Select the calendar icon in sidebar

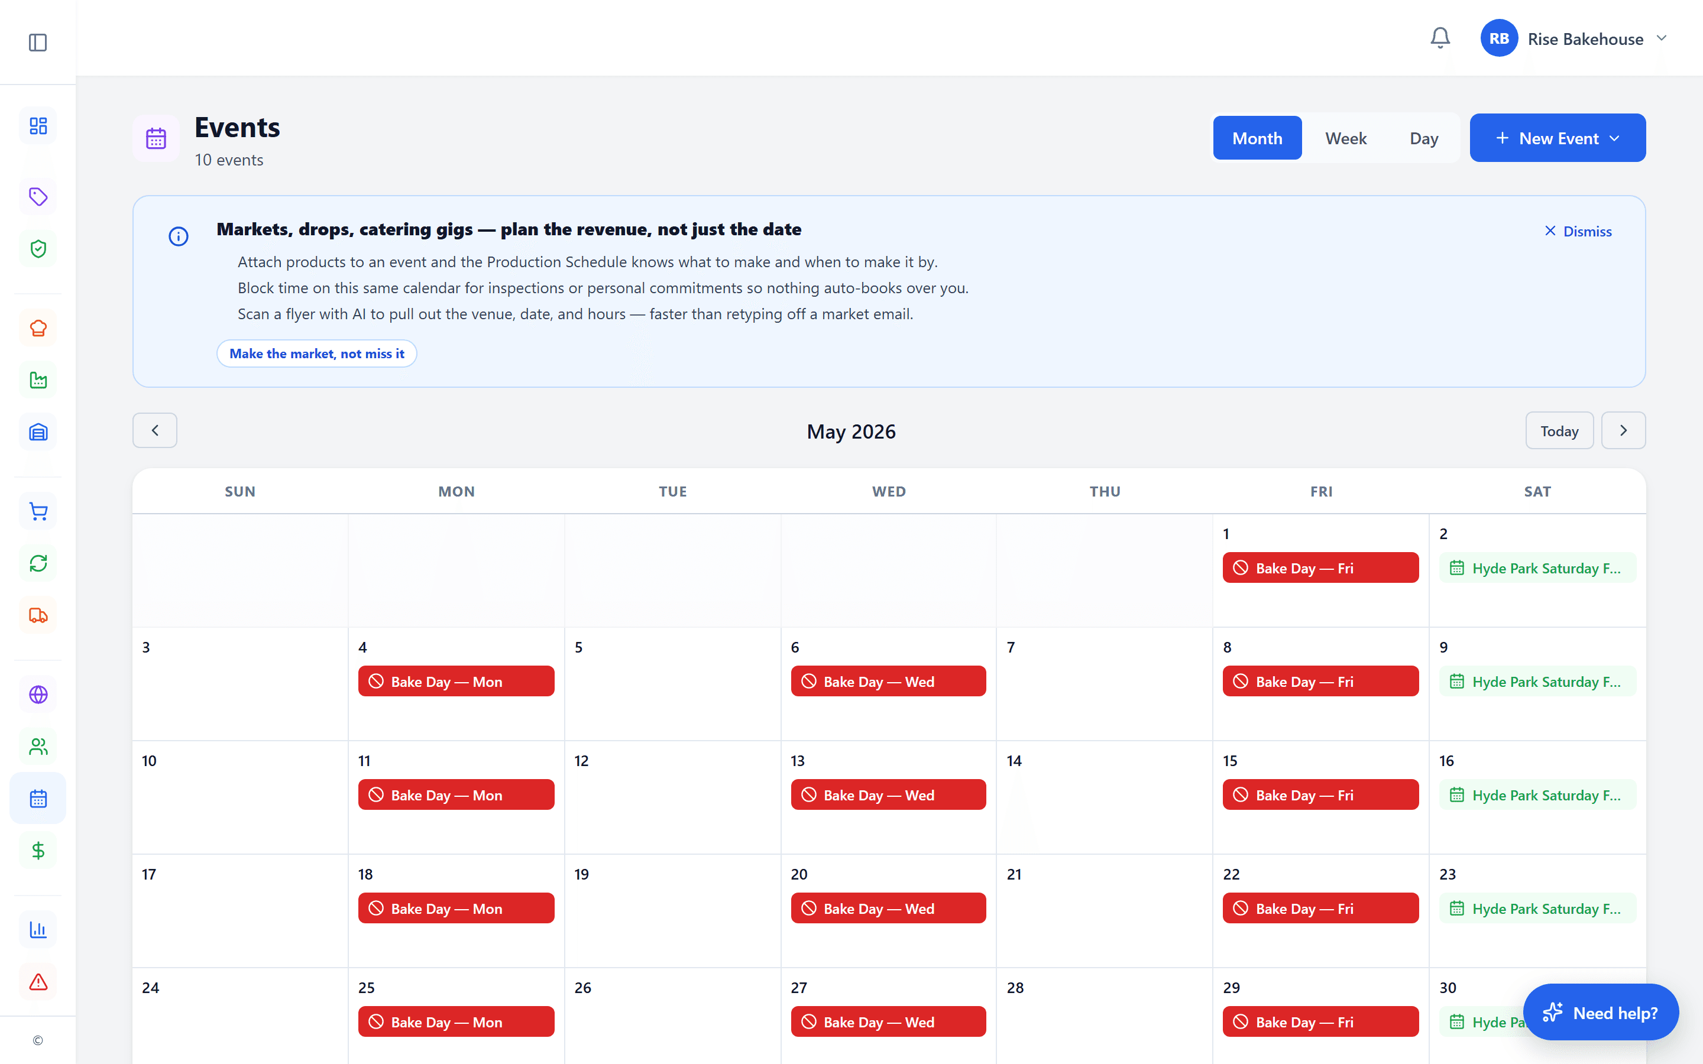click(x=38, y=799)
